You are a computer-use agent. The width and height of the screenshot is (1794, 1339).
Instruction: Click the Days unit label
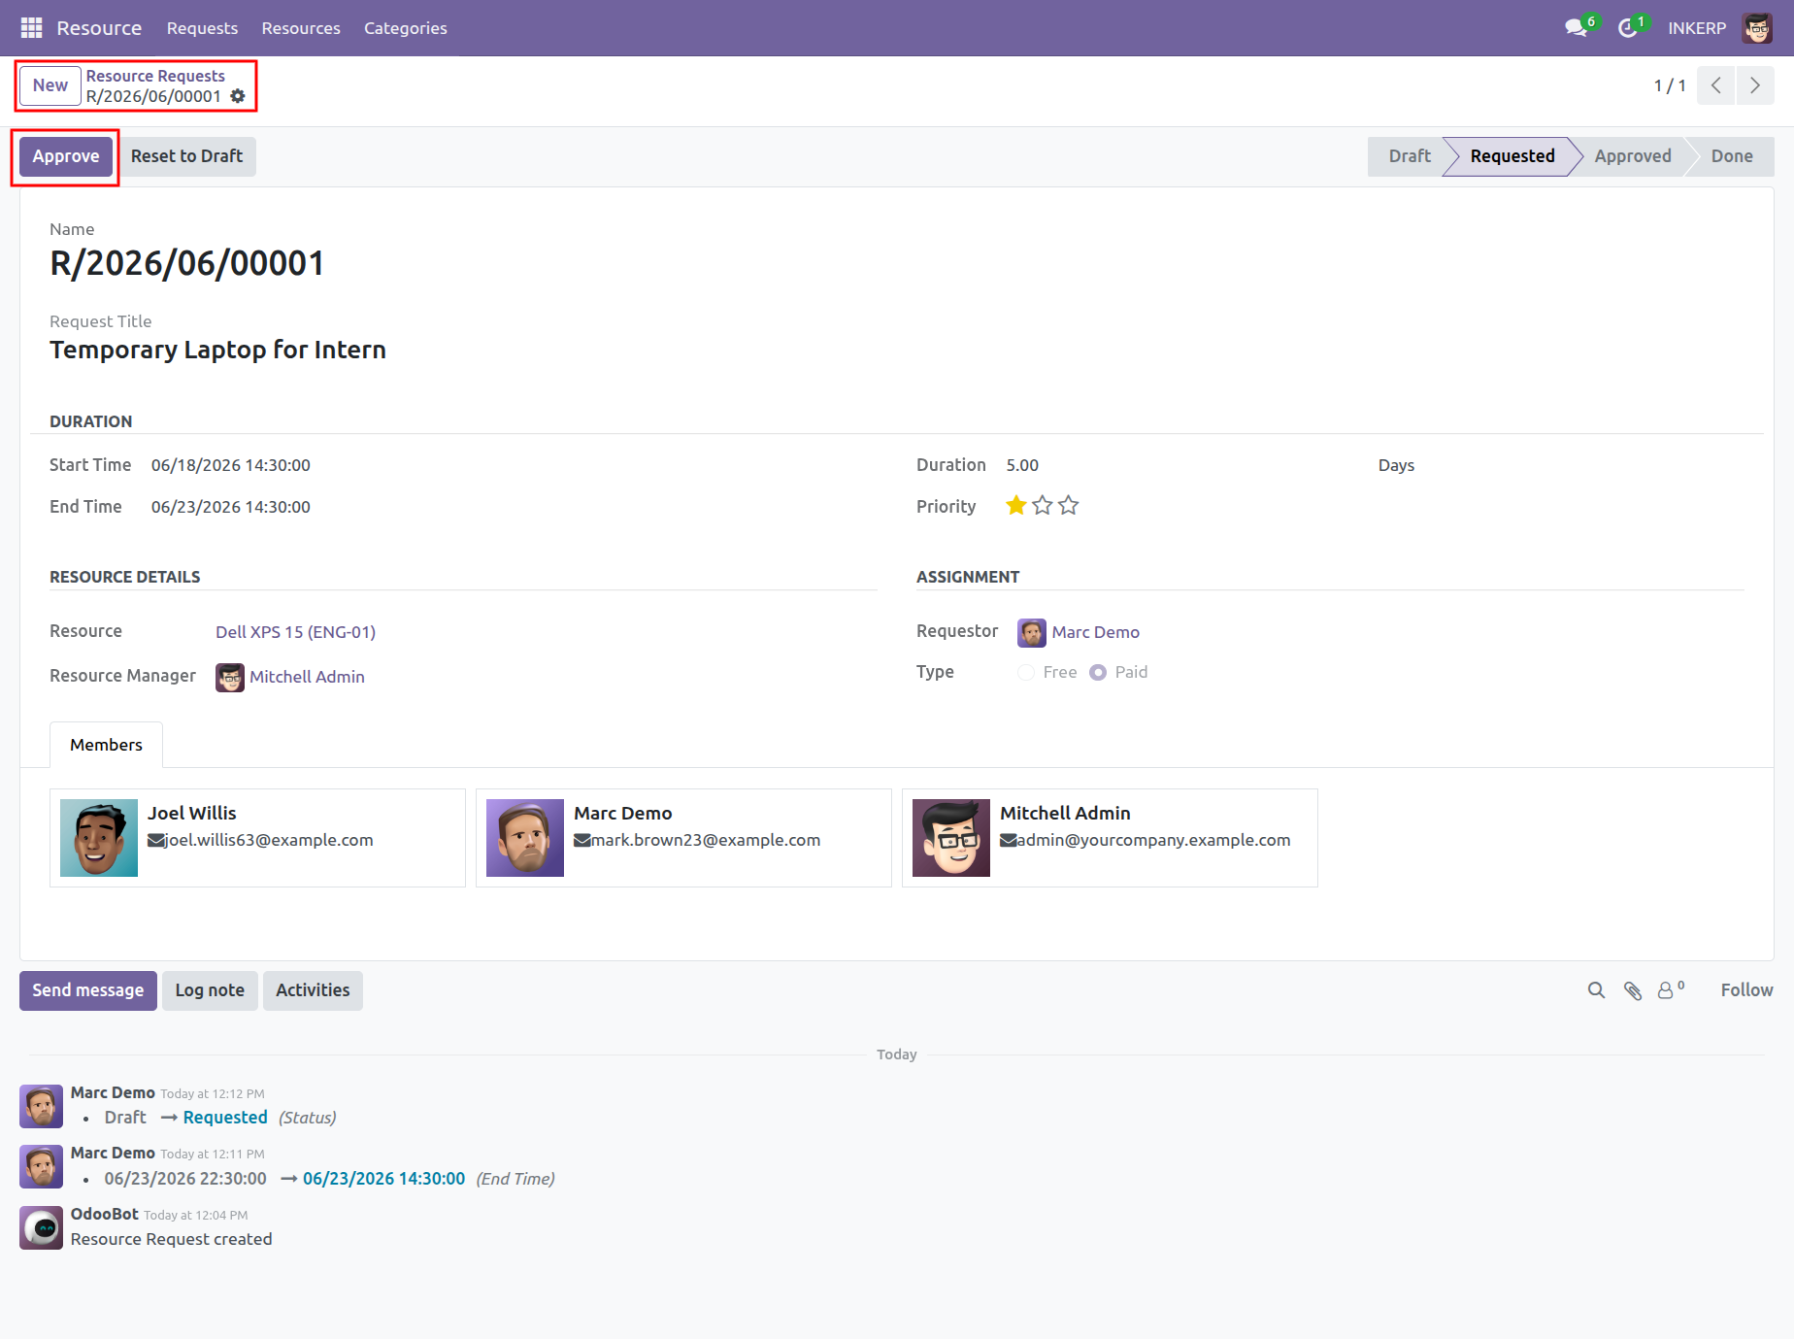[1396, 465]
